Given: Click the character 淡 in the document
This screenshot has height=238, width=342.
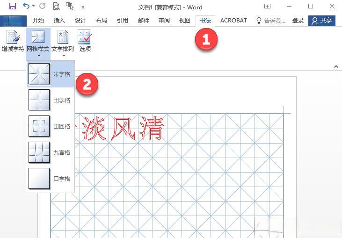Looking at the screenshot, I should (94, 129).
